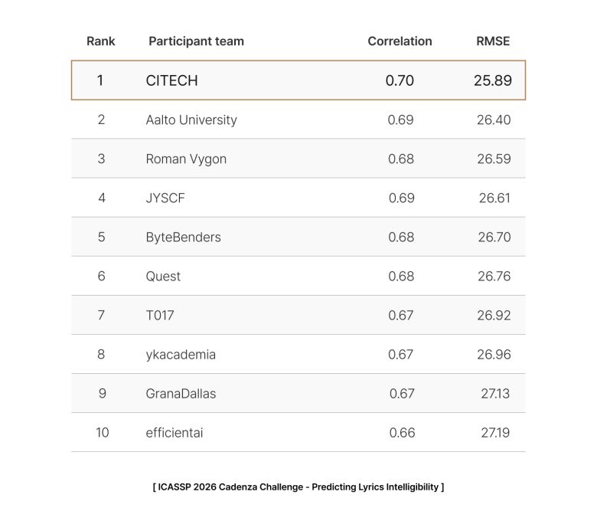This screenshot has width=597, height=521.
Task: Click the Roman Vygon team name
Action: point(186,159)
